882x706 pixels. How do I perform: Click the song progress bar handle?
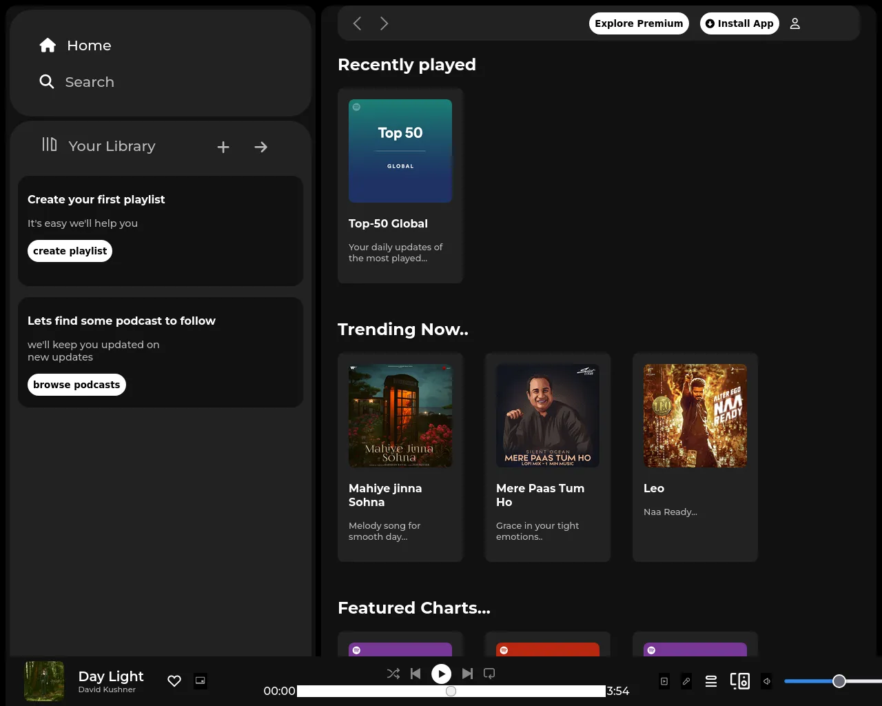click(x=451, y=691)
